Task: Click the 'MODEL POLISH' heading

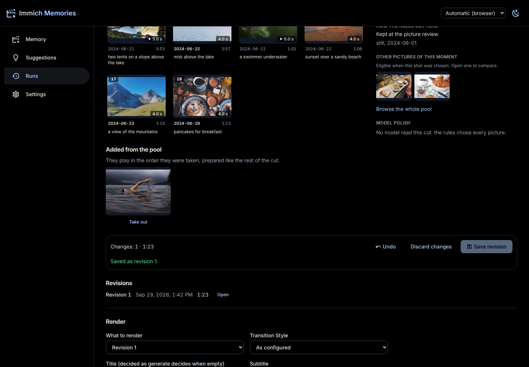Action: [393, 123]
